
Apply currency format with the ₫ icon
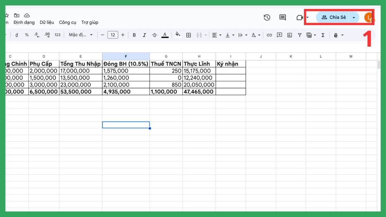click(x=17, y=35)
